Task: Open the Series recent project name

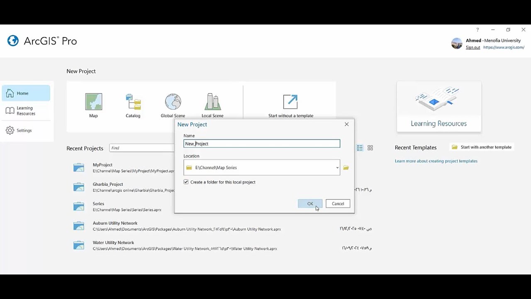Action: pyautogui.click(x=98, y=204)
